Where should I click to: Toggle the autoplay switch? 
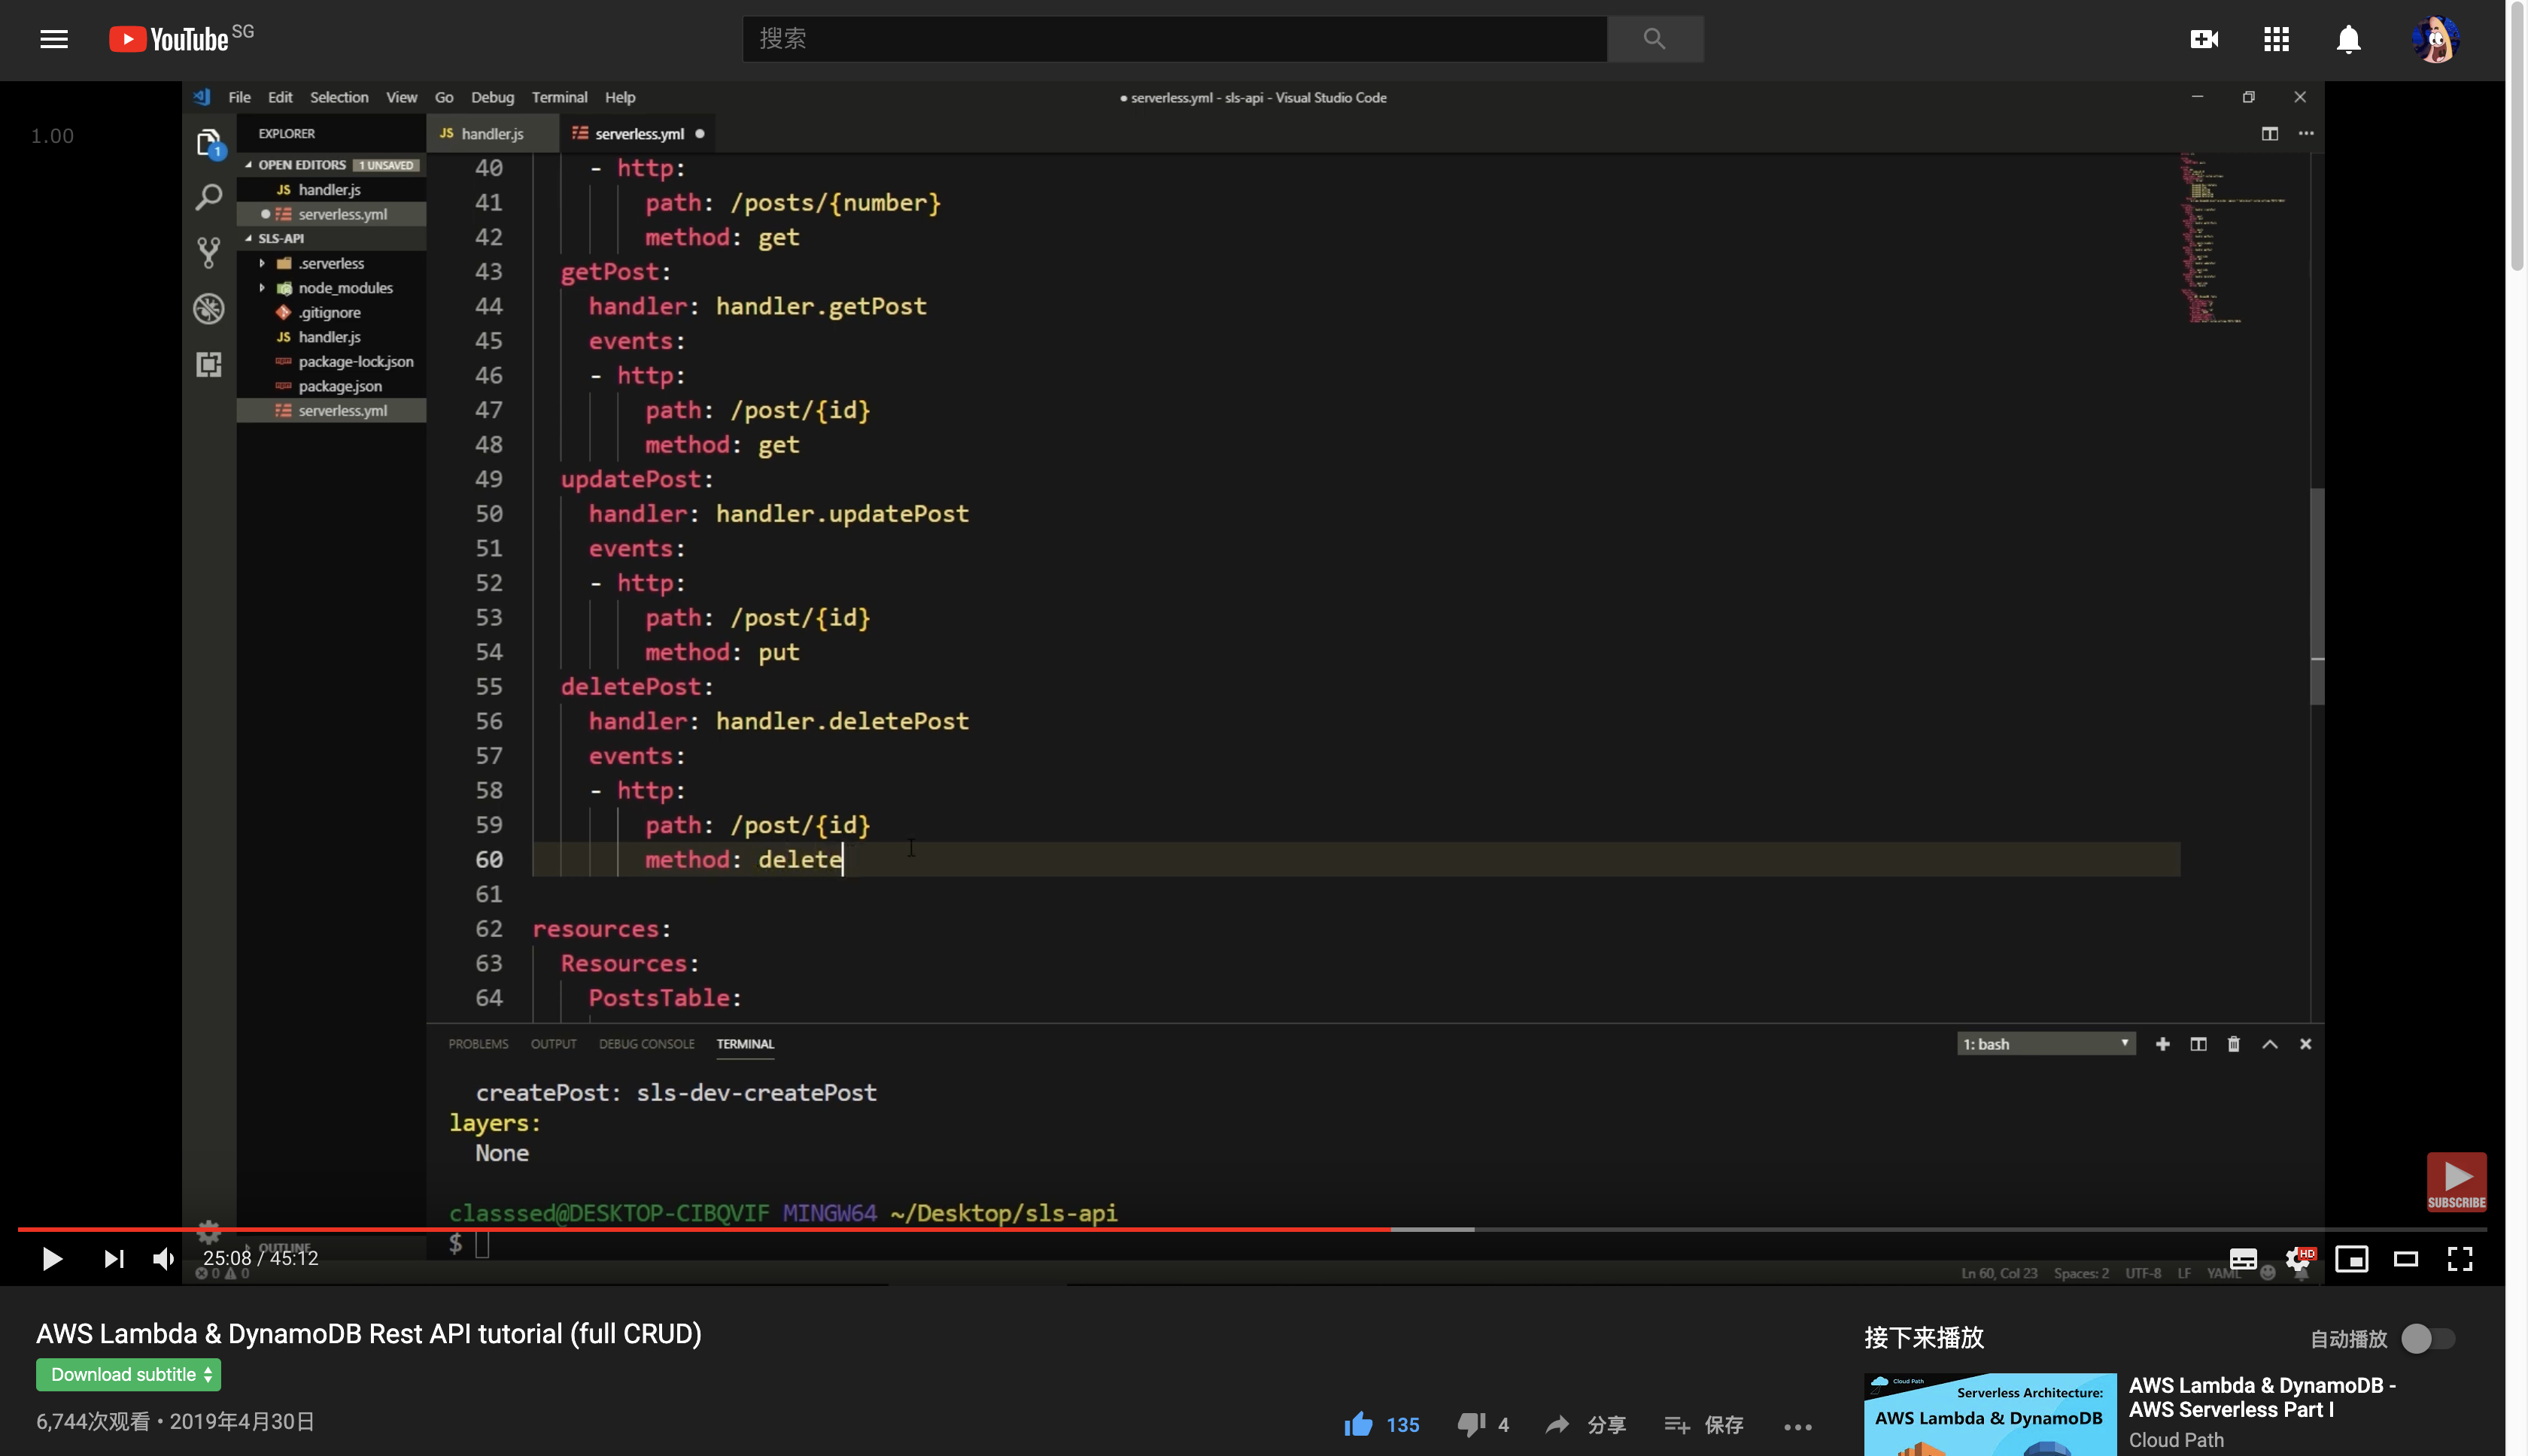click(x=2428, y=1338)
